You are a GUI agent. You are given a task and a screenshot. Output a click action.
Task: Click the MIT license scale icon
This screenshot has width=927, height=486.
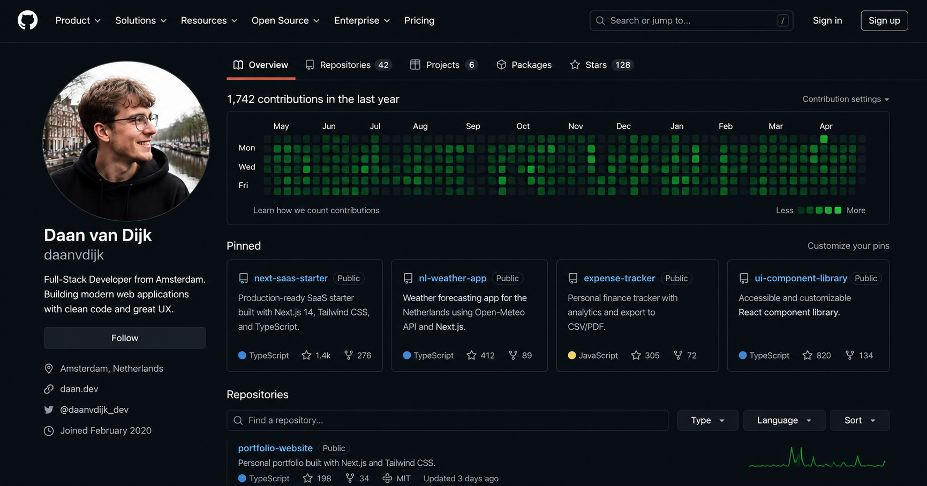tap(387, 478)
